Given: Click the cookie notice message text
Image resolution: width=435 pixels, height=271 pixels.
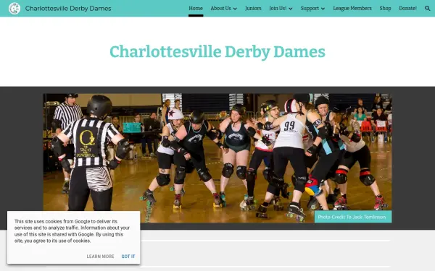Looking at the screenshot, I should [72, 231].
